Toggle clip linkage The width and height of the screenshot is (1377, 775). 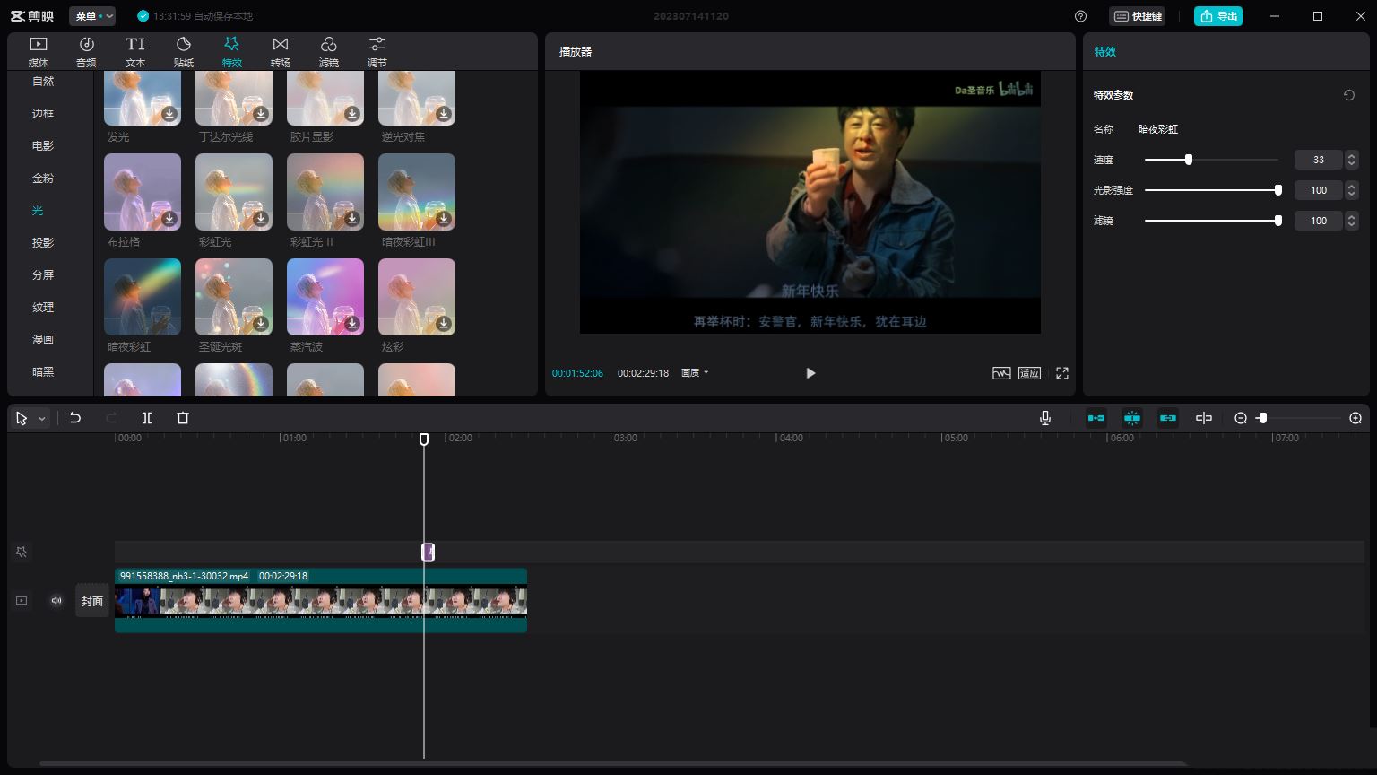(1168, 418)
